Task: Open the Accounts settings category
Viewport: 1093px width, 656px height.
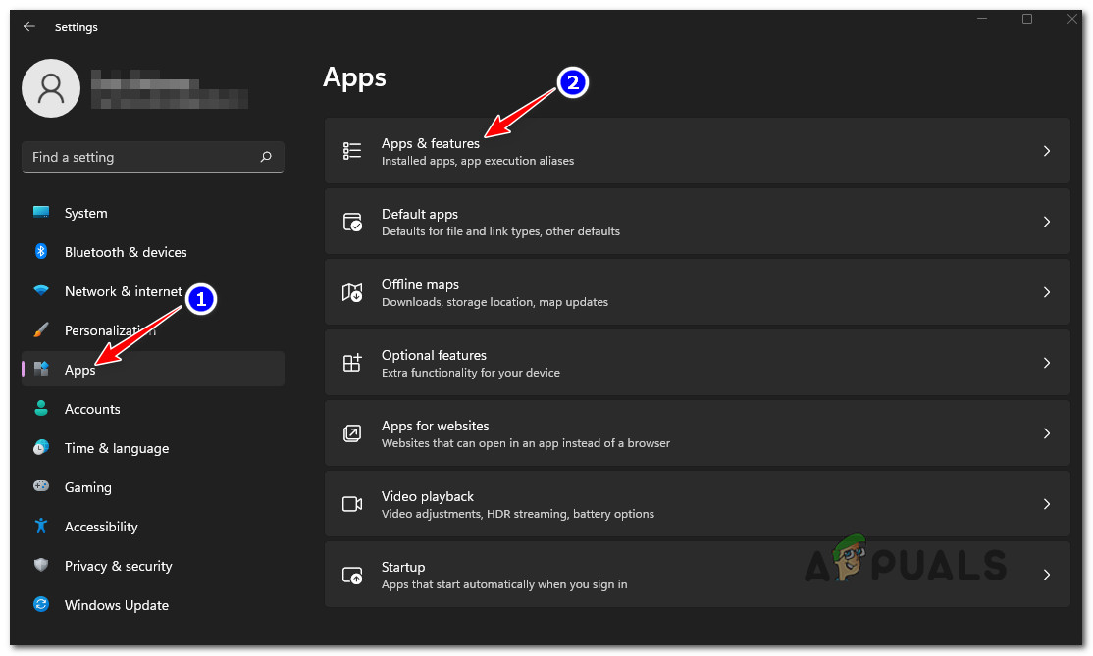Action: (92, 409)
